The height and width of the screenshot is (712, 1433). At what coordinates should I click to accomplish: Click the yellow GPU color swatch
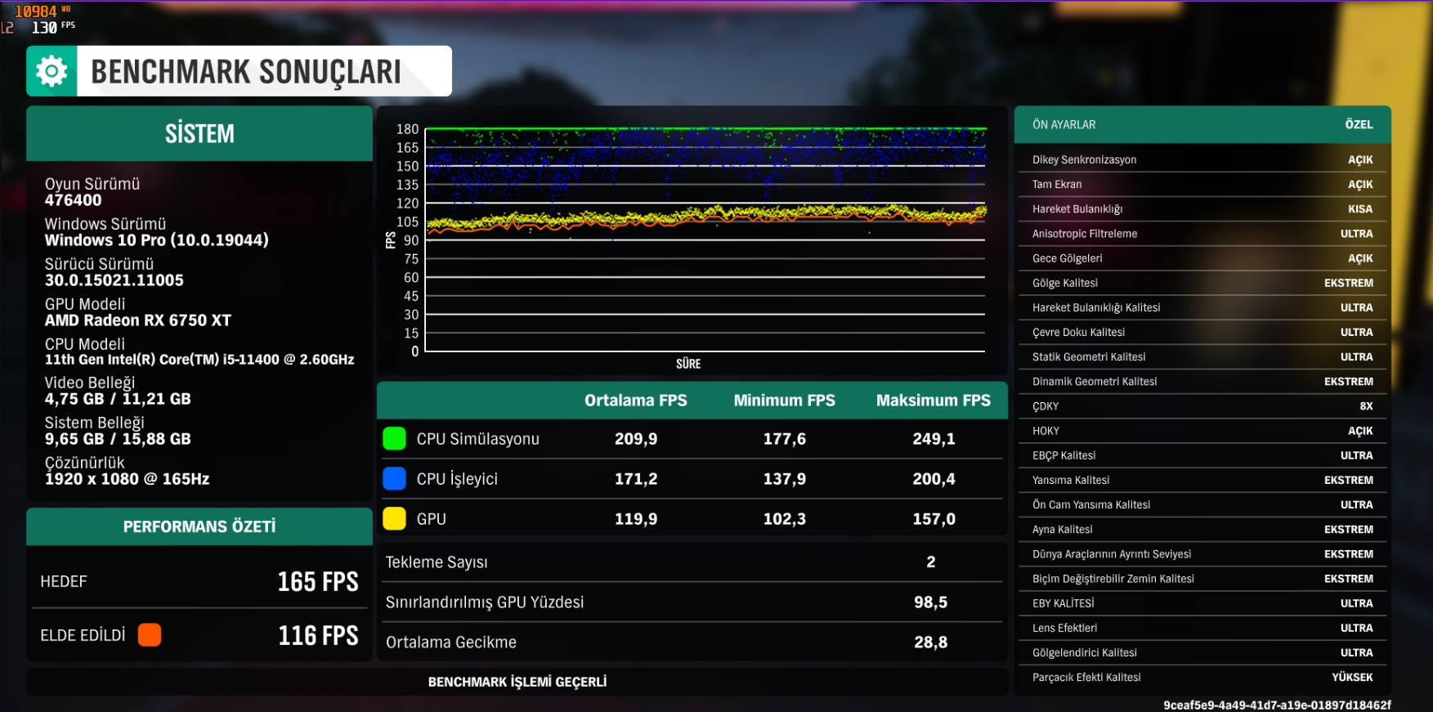point(394,518)
